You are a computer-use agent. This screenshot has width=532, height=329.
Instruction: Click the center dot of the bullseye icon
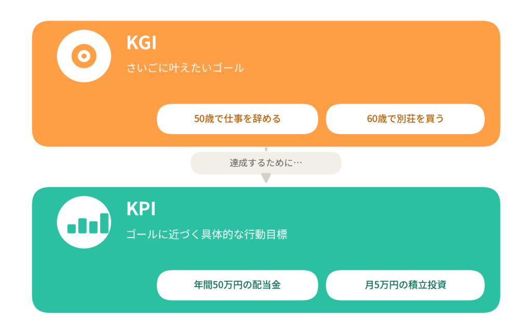84,56
